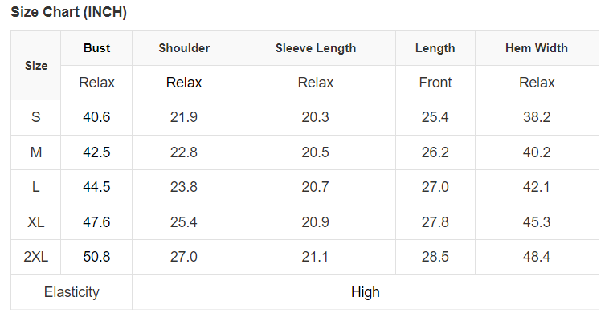Viewport: 609px width, 321px height.
Task: Click the 48.4 hem width cell
Action: 536,257
